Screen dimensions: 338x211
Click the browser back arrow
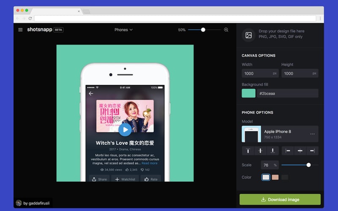coord(18,19)
